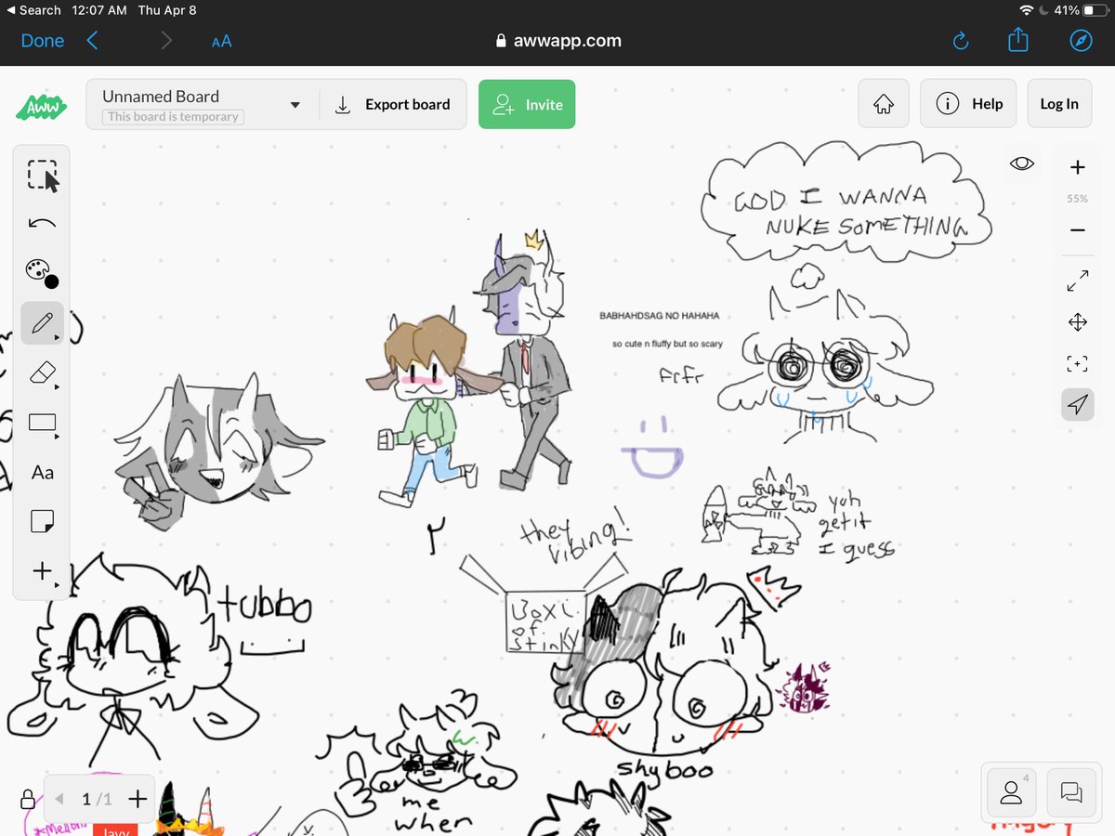Select the marquee selection tool

pyautogui.click(x=42, y=176)
